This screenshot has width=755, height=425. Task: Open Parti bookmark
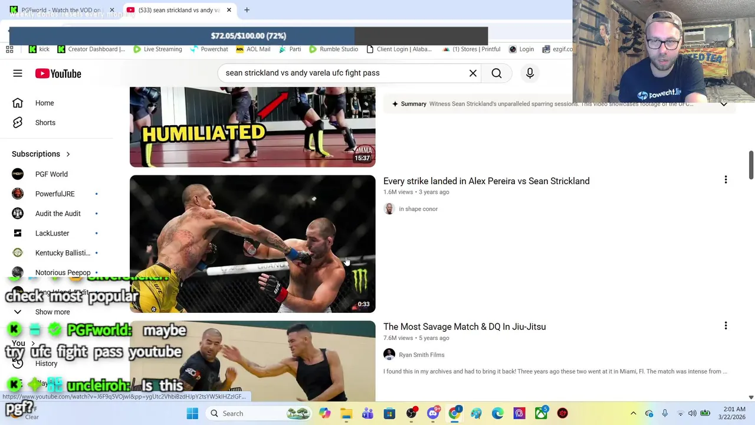tap(290, 49)
